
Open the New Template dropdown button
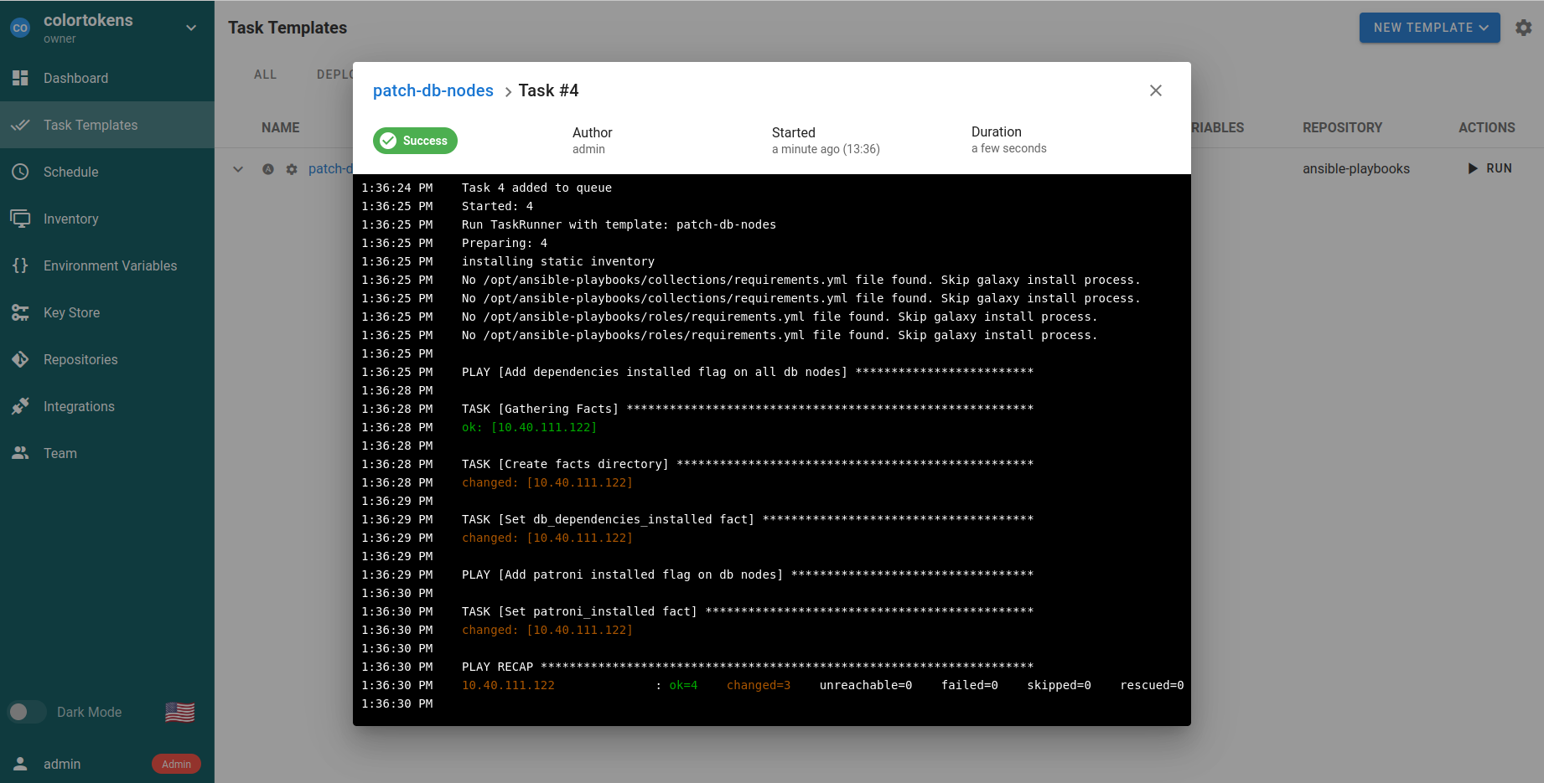1429,28
